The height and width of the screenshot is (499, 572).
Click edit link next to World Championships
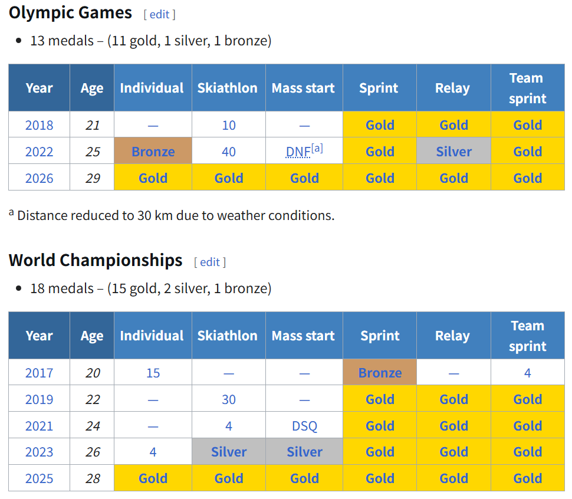[x=209, y=262]
